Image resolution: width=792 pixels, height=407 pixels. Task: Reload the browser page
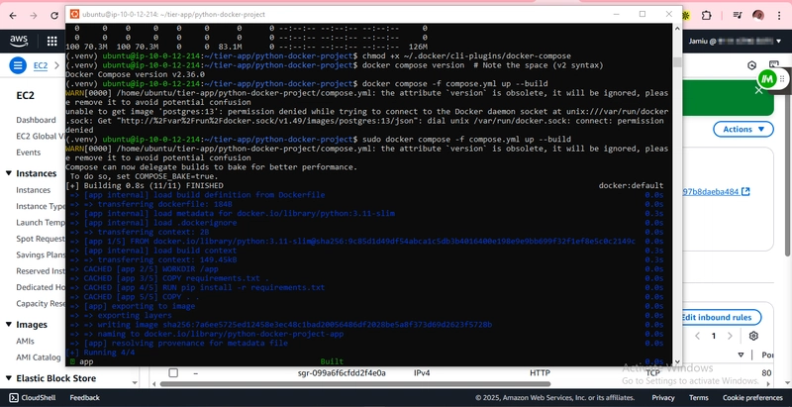tap(54, 15)
